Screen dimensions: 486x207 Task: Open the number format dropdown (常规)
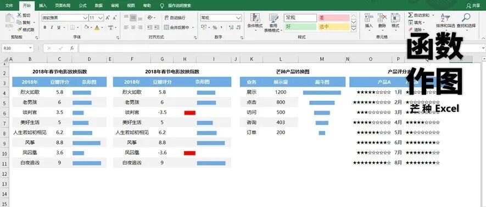238,18
